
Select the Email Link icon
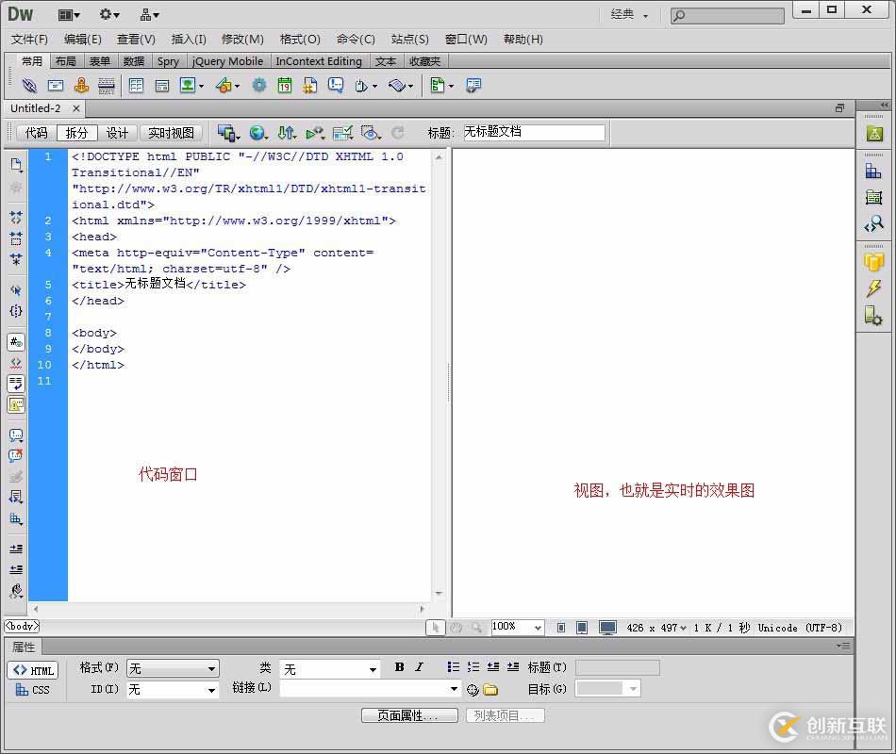56,86
